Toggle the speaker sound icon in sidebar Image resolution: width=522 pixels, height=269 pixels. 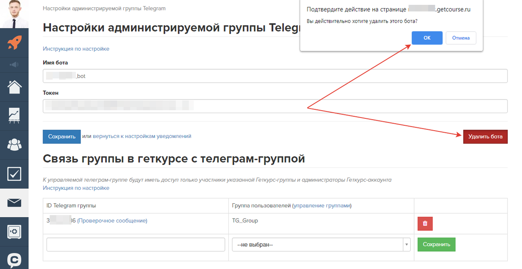pos(14,64)
